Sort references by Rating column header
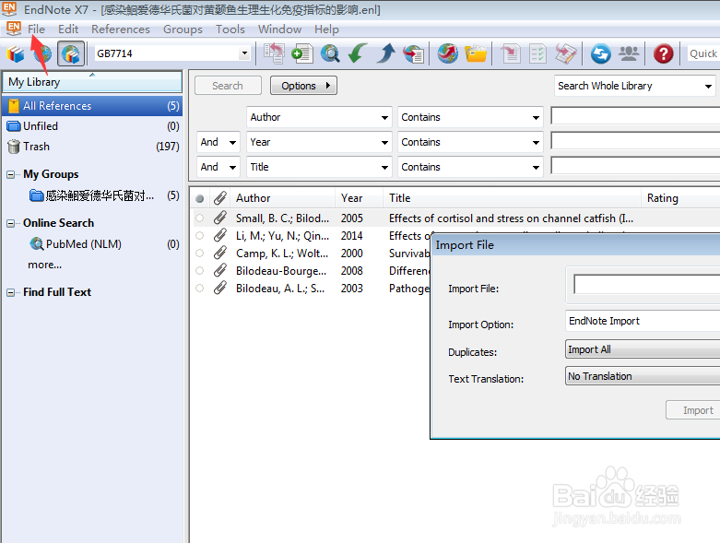This screenshot has height=543, width=720. (x=680, y=198)
